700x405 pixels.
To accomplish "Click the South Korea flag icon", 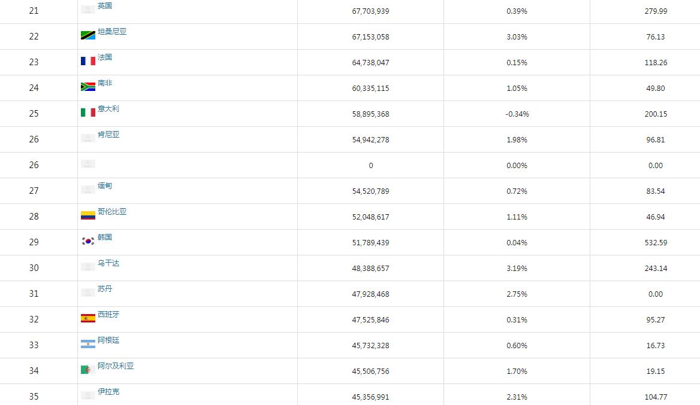I will pyautogui.click(x=88, y=241).
